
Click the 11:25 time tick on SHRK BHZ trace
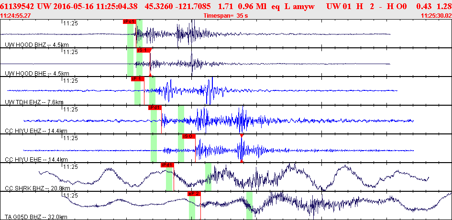point(71,167)
